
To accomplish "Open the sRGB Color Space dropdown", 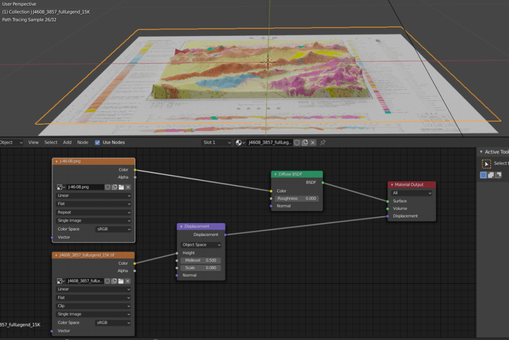I will [x=113, y=229].
